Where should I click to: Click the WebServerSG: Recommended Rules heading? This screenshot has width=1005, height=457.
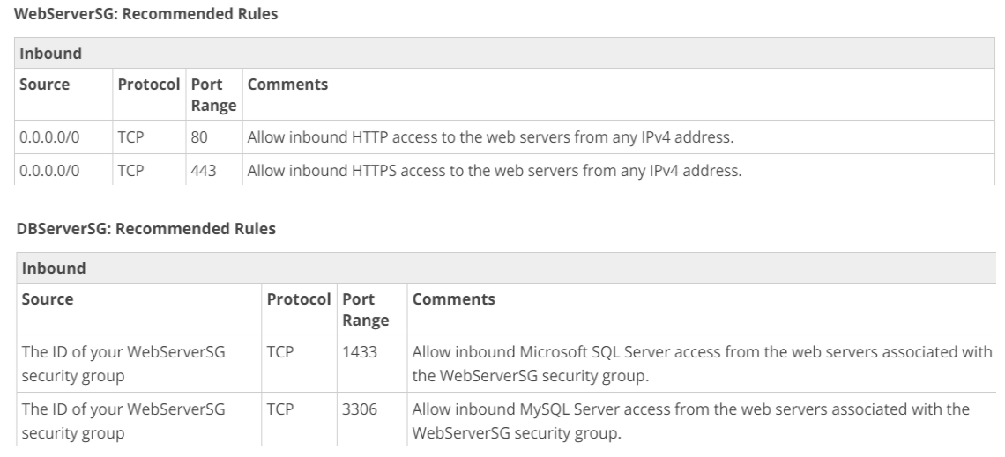145,14
